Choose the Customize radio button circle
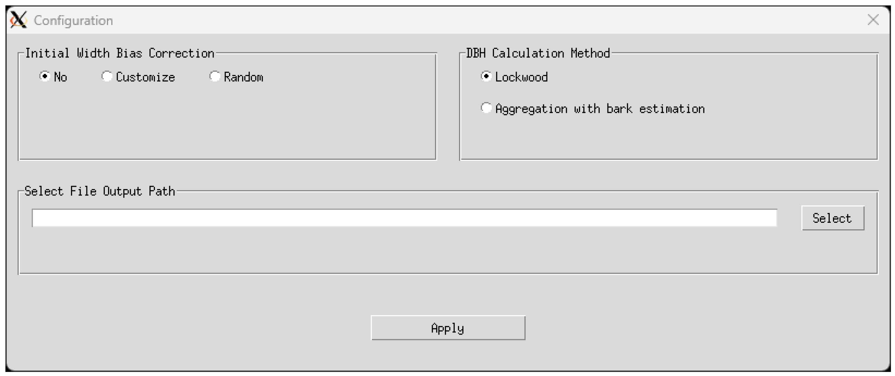Screen dimensions: 895x376 [107, 76]
